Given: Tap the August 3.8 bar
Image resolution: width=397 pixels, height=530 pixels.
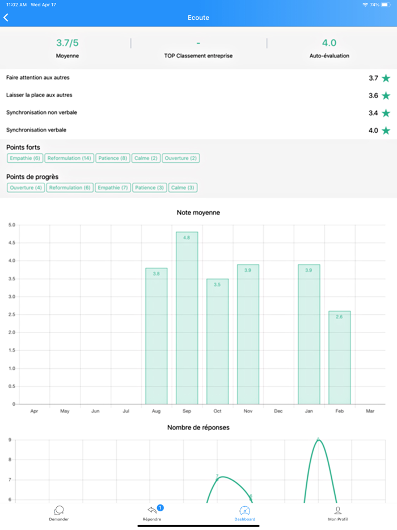Looking at the screenshot, I should (x=157, y=336).
